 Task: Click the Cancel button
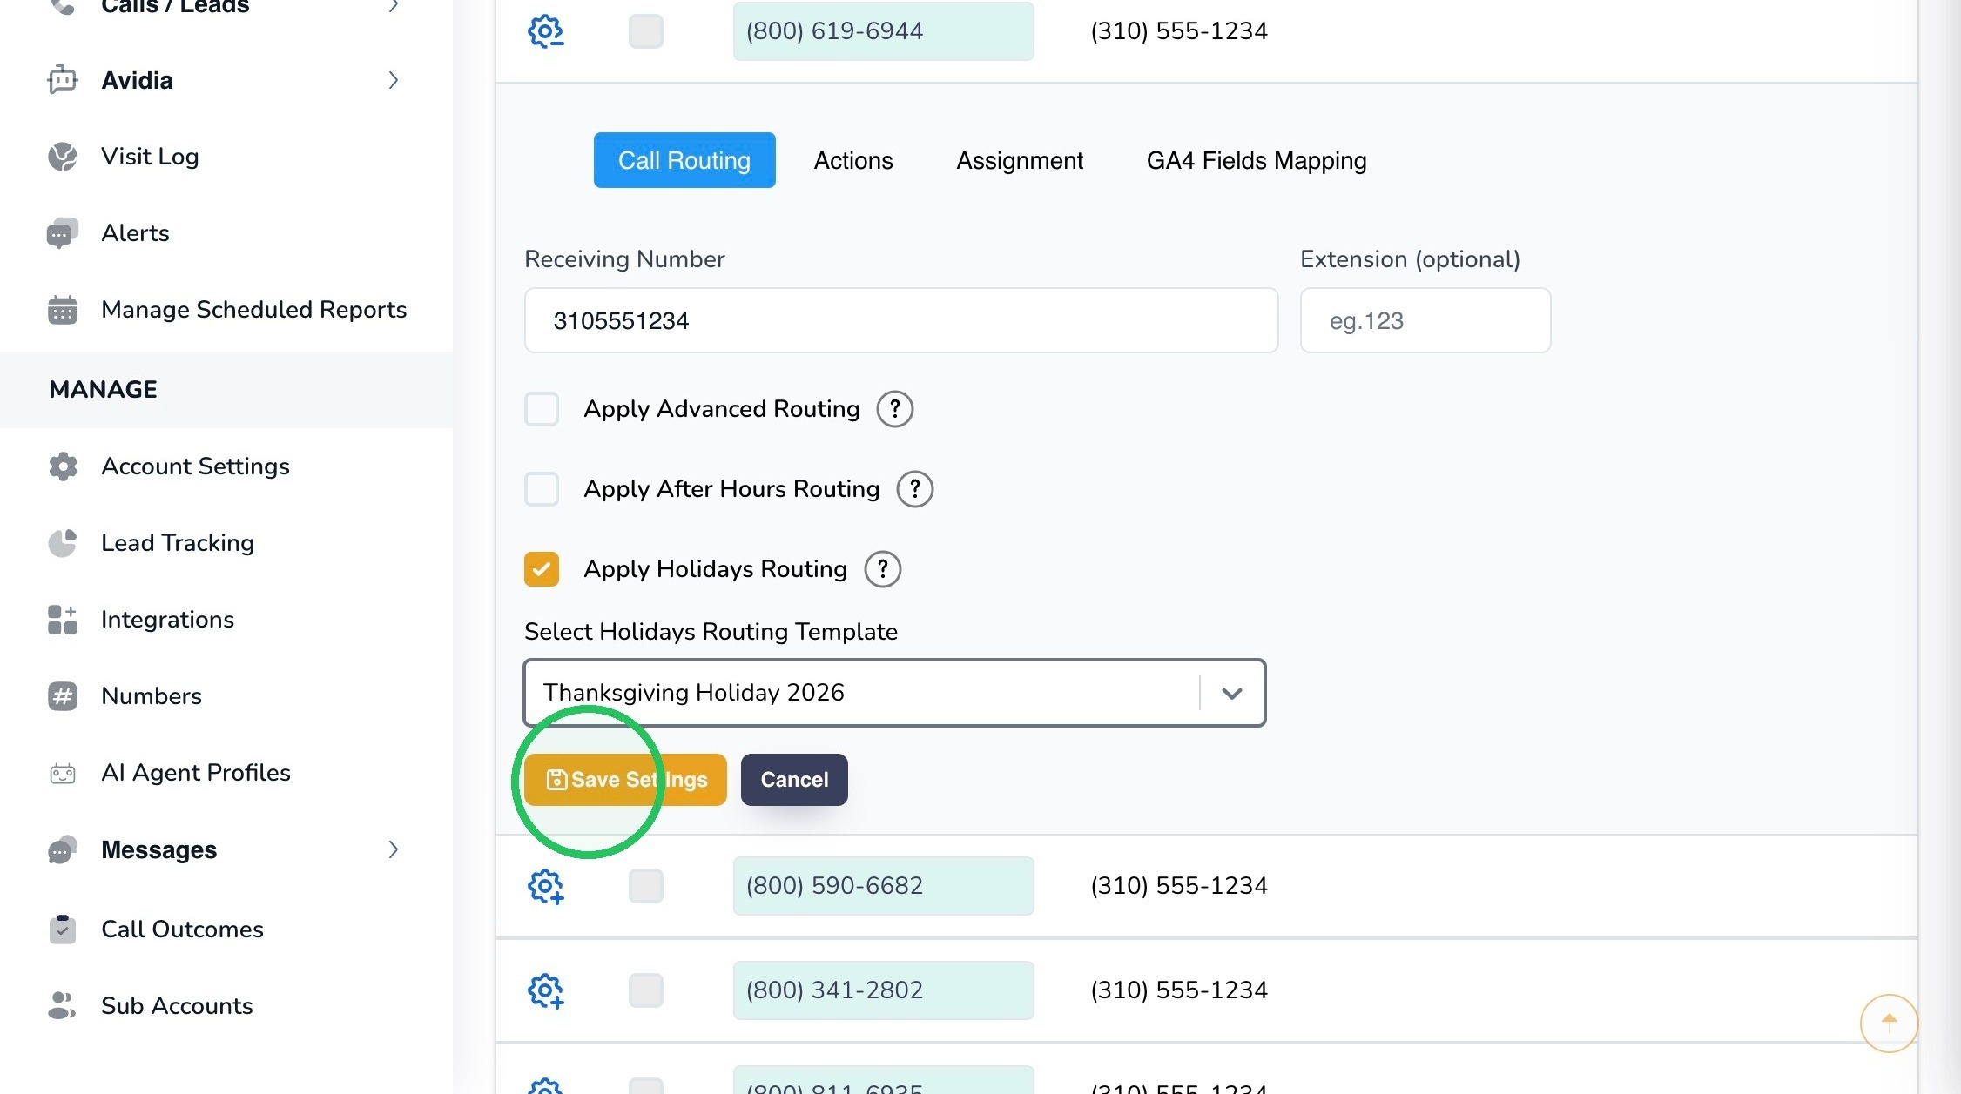[x=794, y=780]
